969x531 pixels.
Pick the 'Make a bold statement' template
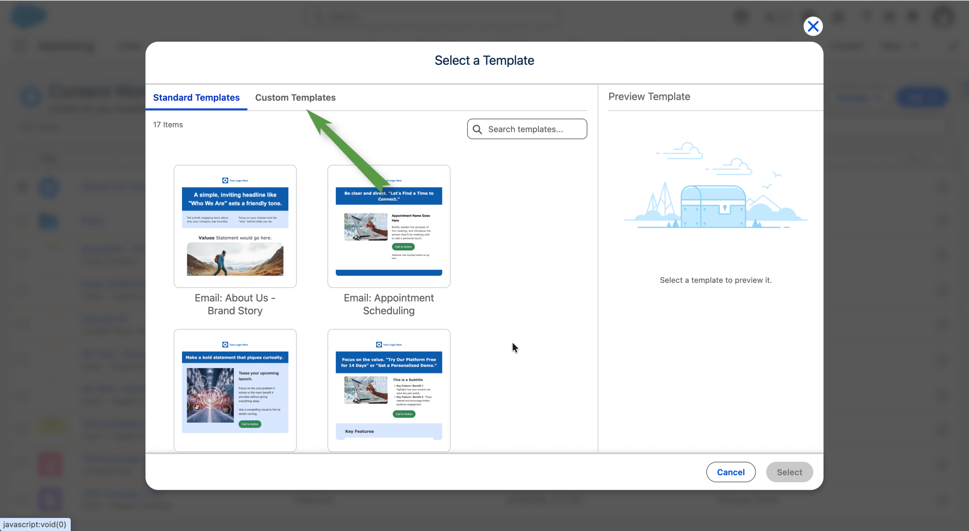[235, 390]
